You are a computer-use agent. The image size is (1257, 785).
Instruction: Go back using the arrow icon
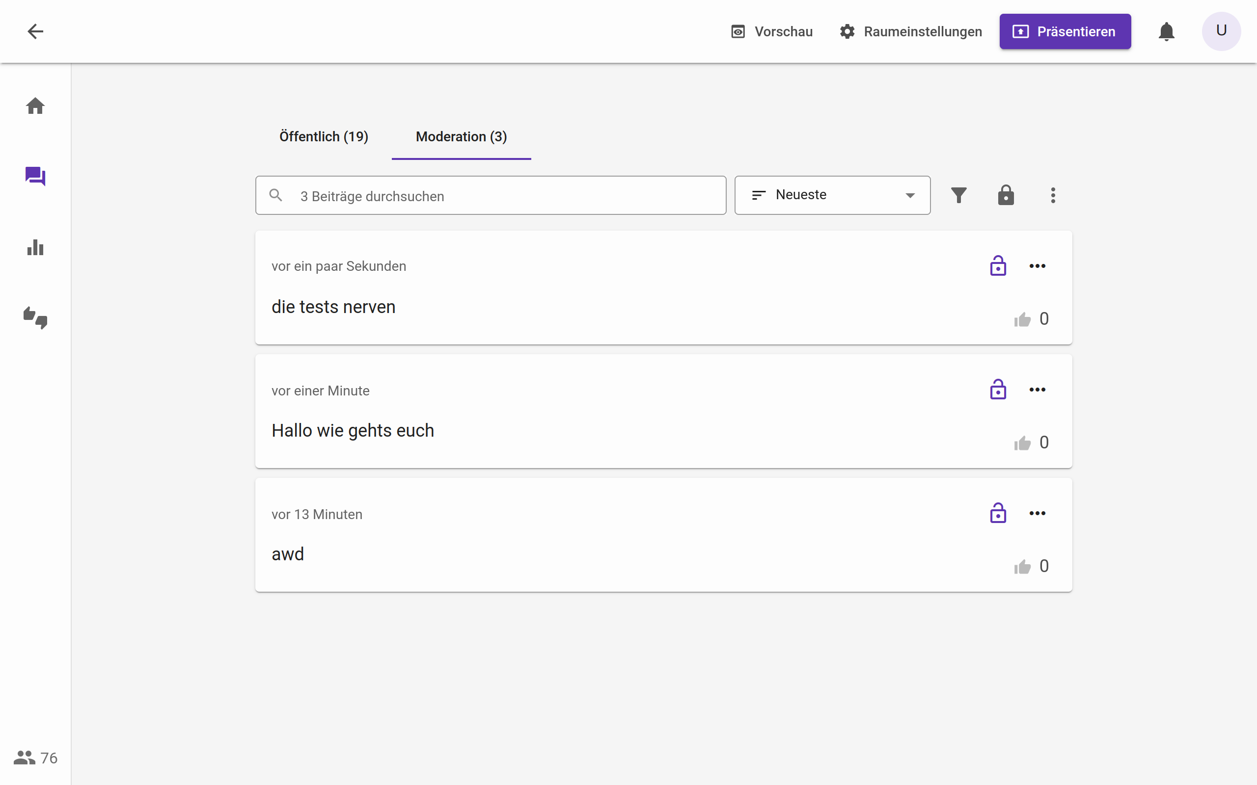(x=35, y=32)
